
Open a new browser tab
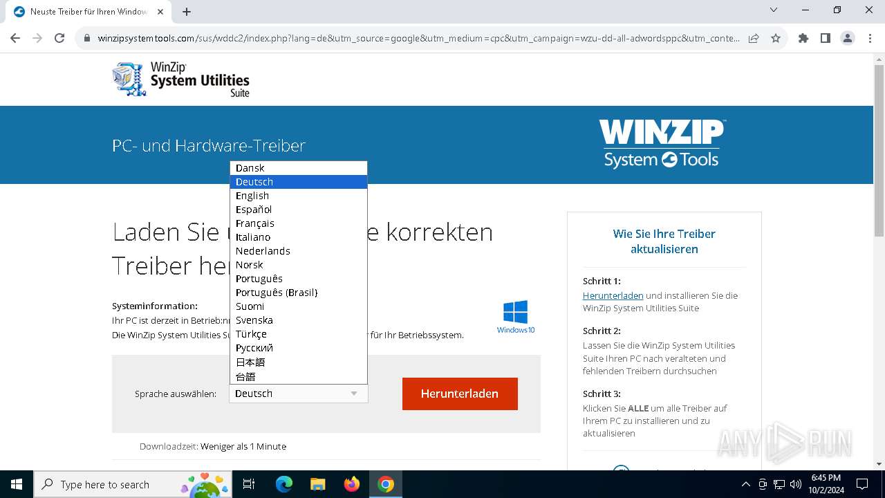click(x=187, y=12)
